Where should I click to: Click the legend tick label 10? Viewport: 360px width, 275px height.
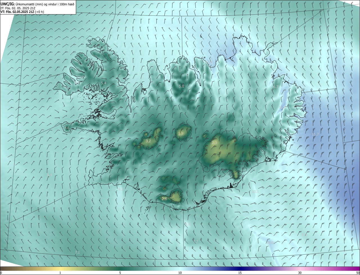click(180, 273)
